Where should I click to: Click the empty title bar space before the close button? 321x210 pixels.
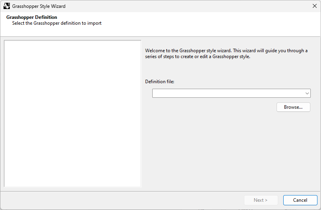pyautogui.click(x=184, y=6)
